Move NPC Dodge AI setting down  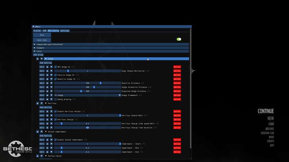coord(51,67)
